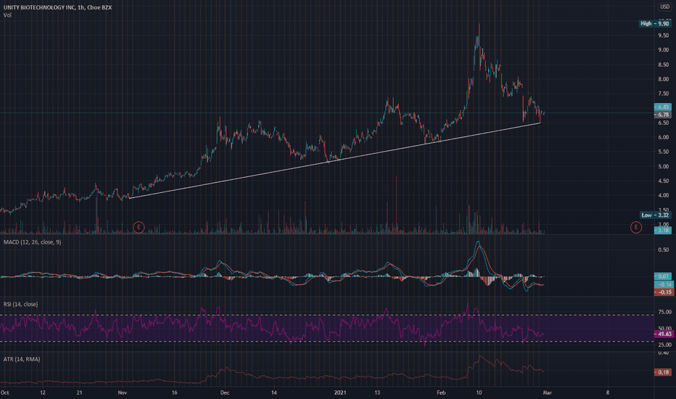The height and width of the screenshot is (399, 676).
Task: Click the ATR 0.18 value tag
Action: point(663,372)
